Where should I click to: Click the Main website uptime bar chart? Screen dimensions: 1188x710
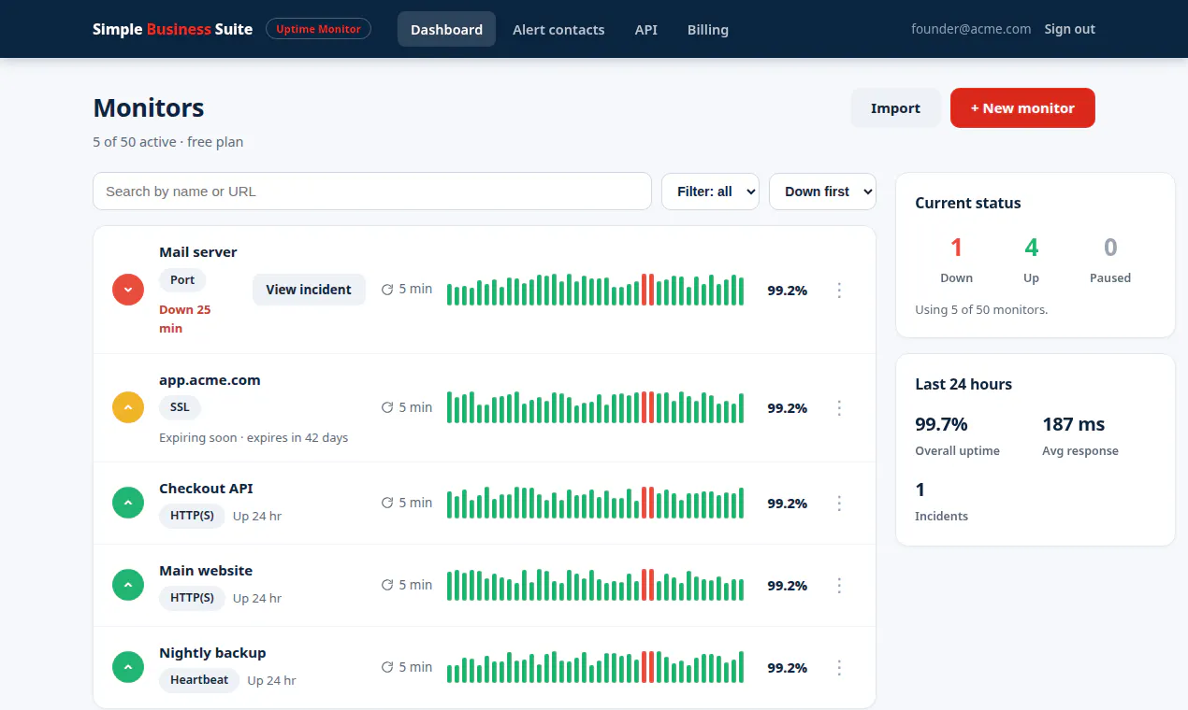[596, 585]
